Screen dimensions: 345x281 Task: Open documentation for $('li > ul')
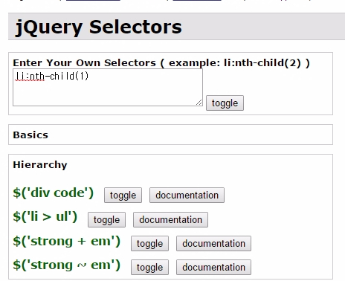point(170,219)
